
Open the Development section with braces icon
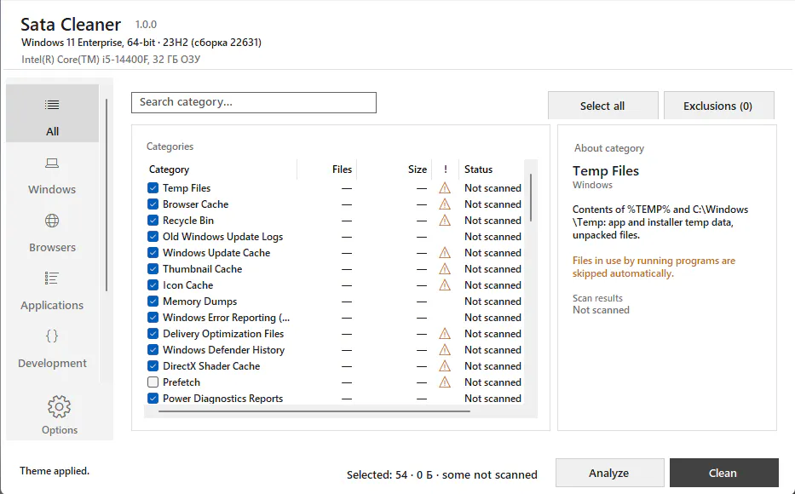pyautogui.click(x=52, y=350)
